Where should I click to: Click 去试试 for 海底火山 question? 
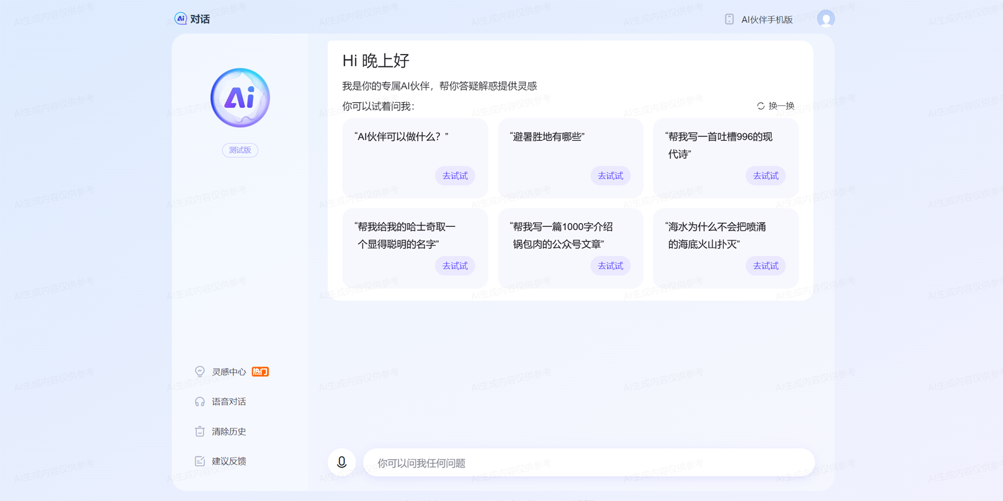click(x=765, y=266)
